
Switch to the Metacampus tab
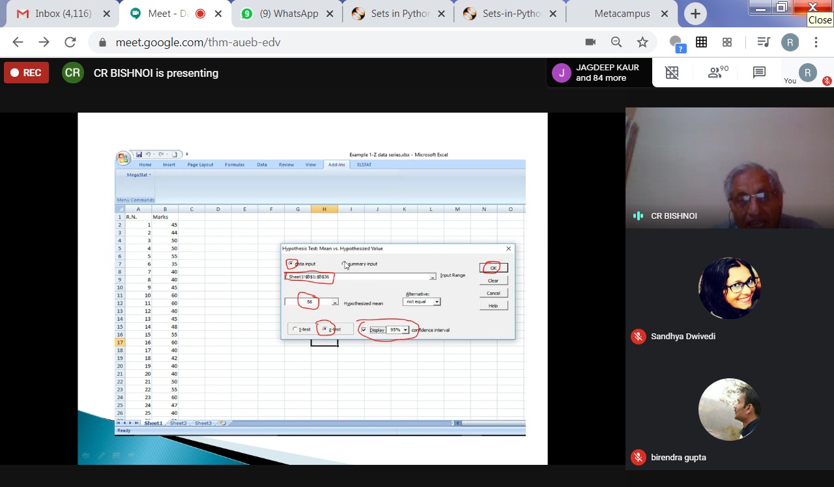622,14
